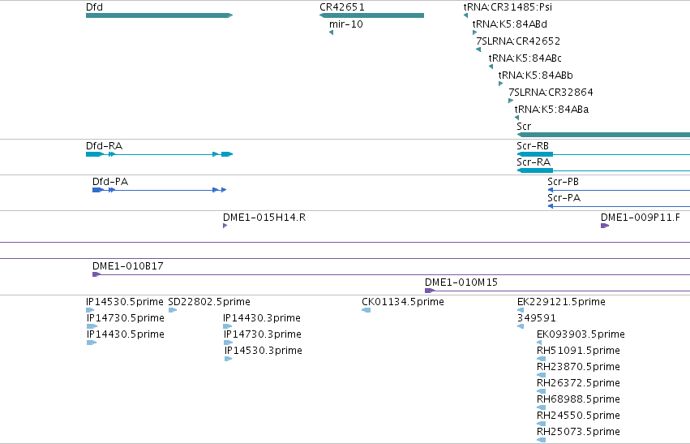Click the tRNA:K5:84ABc label
Screen dimensions: 690x444
(525, 58)
